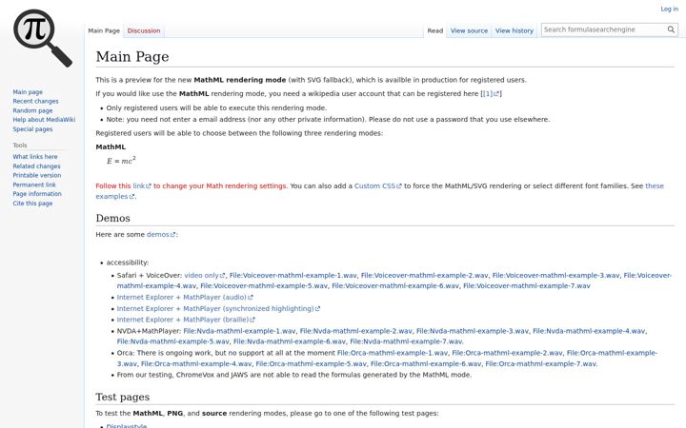Select the Read tab
Viewport: 686px width, 428px height.
point(434,30)
